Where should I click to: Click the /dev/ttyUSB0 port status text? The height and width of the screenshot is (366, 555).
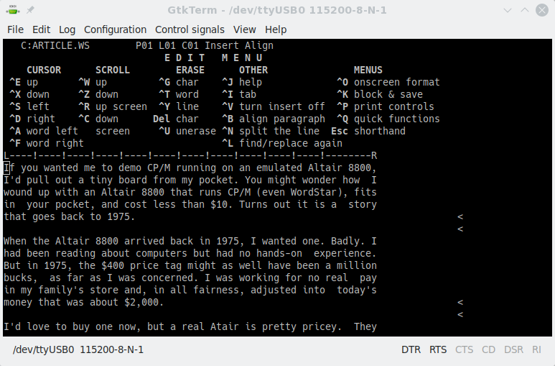coord(78,349)
